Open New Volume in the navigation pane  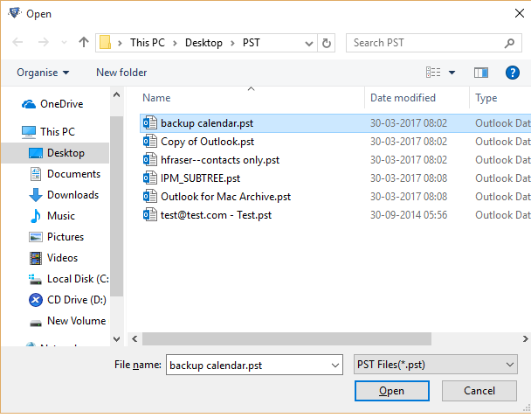[68, 321]
